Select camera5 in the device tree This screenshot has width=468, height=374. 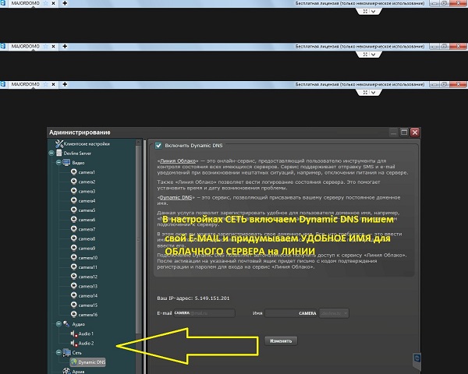pyautogui.click(x=86, y=210)
